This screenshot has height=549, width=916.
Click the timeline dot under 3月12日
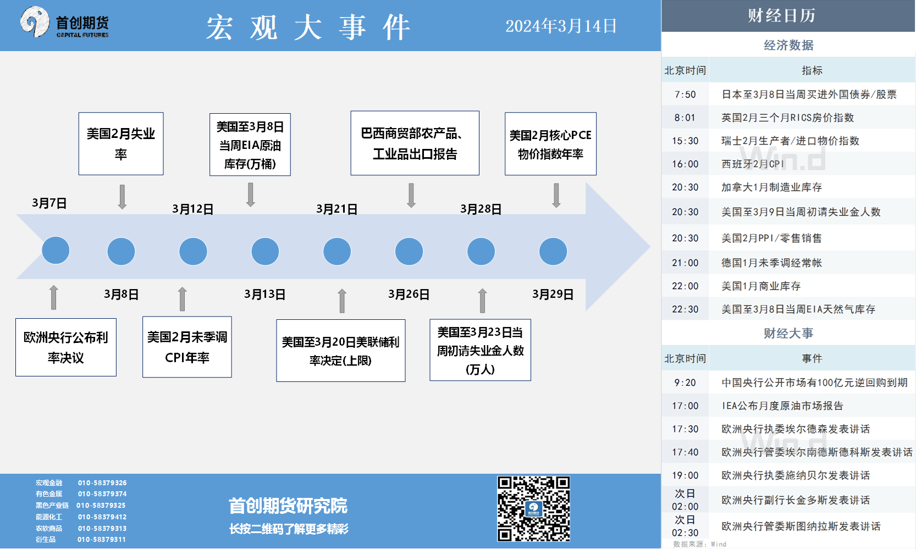tap(193, 251)
